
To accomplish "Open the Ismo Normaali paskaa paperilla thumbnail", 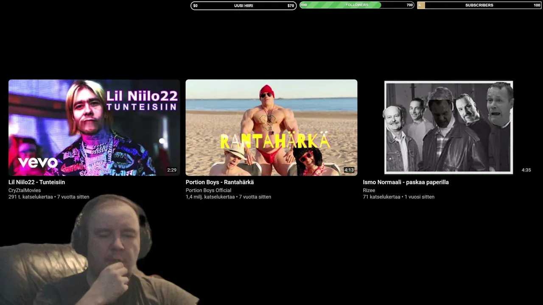I will [448, 128].
